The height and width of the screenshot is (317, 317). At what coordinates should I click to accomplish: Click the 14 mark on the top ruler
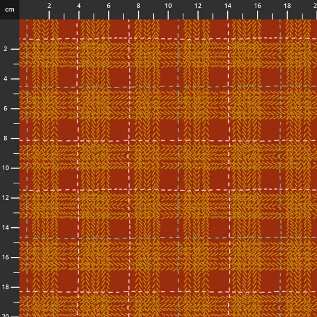[x=228, y=6]
